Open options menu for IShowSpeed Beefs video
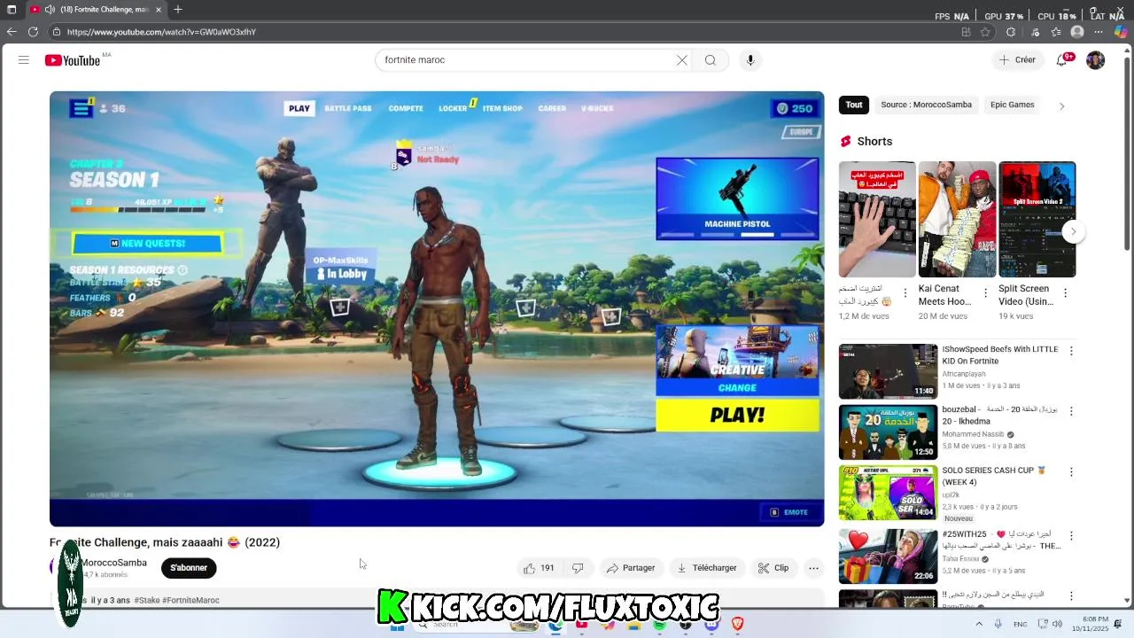The image size is (1134, 638). (x=1071, y=351)
